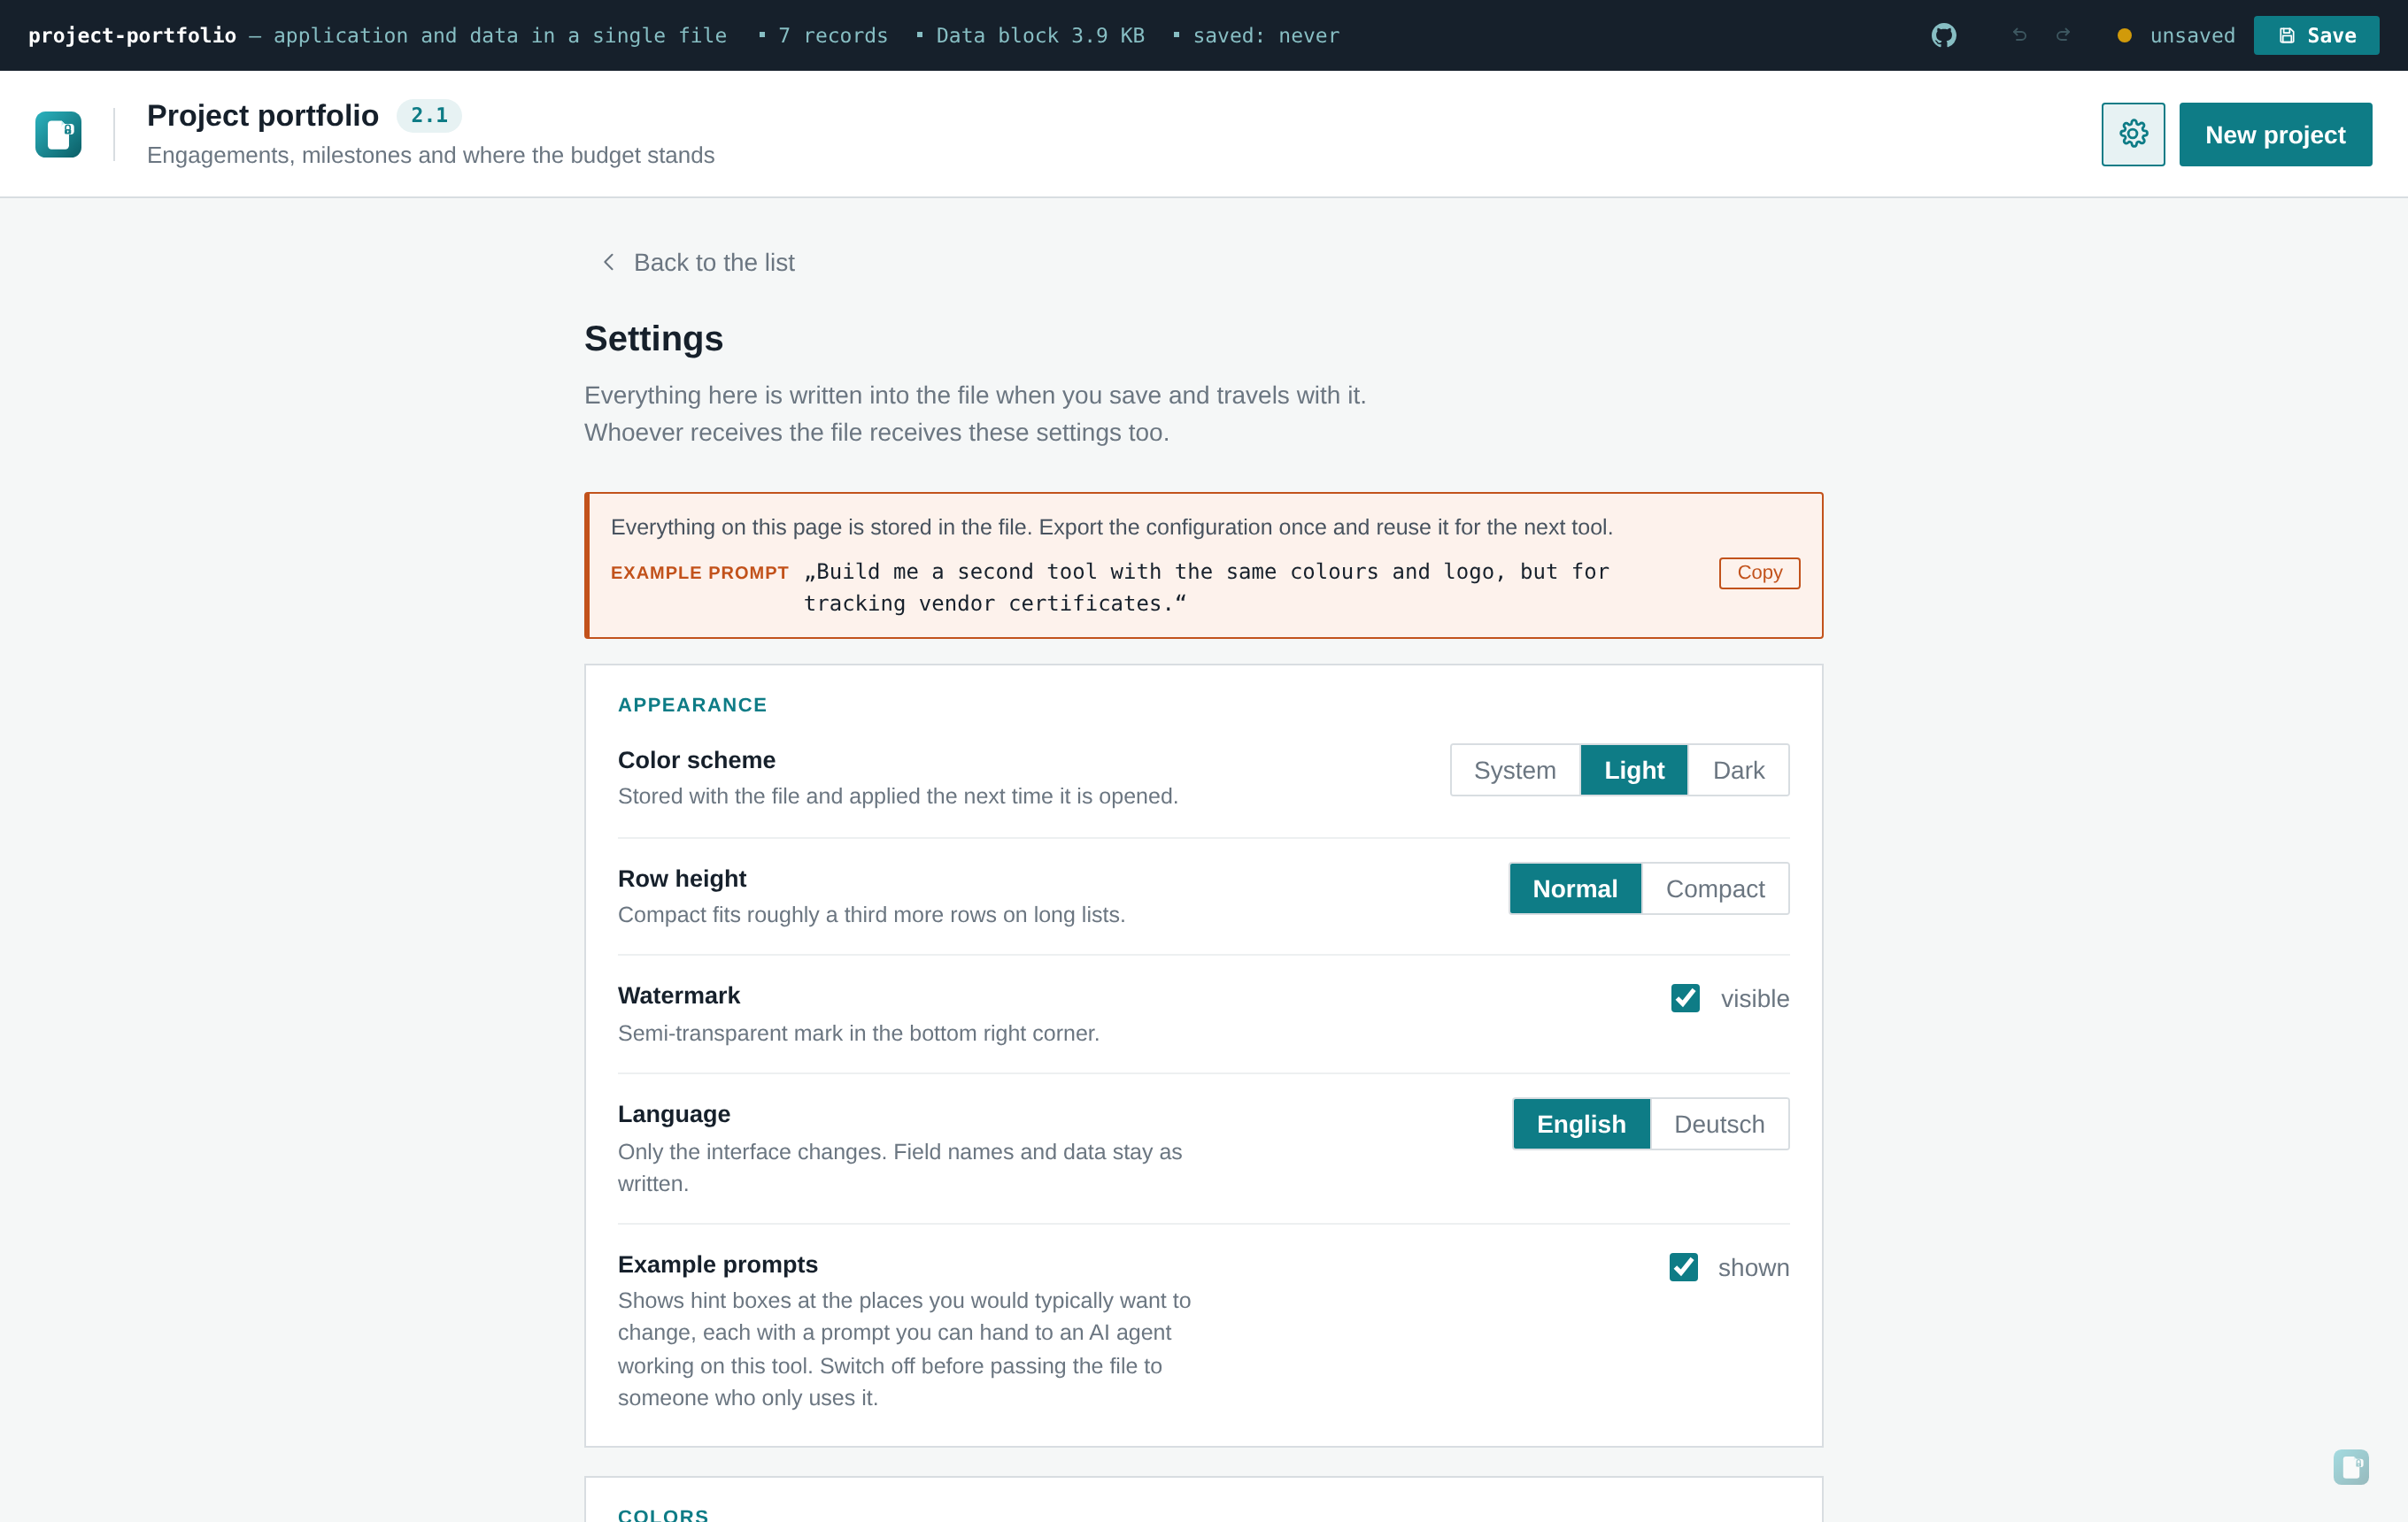Viewport: 2408px width, 1522px height.
Task: Click the Color scheme setting label
Action: click(696, 760)
